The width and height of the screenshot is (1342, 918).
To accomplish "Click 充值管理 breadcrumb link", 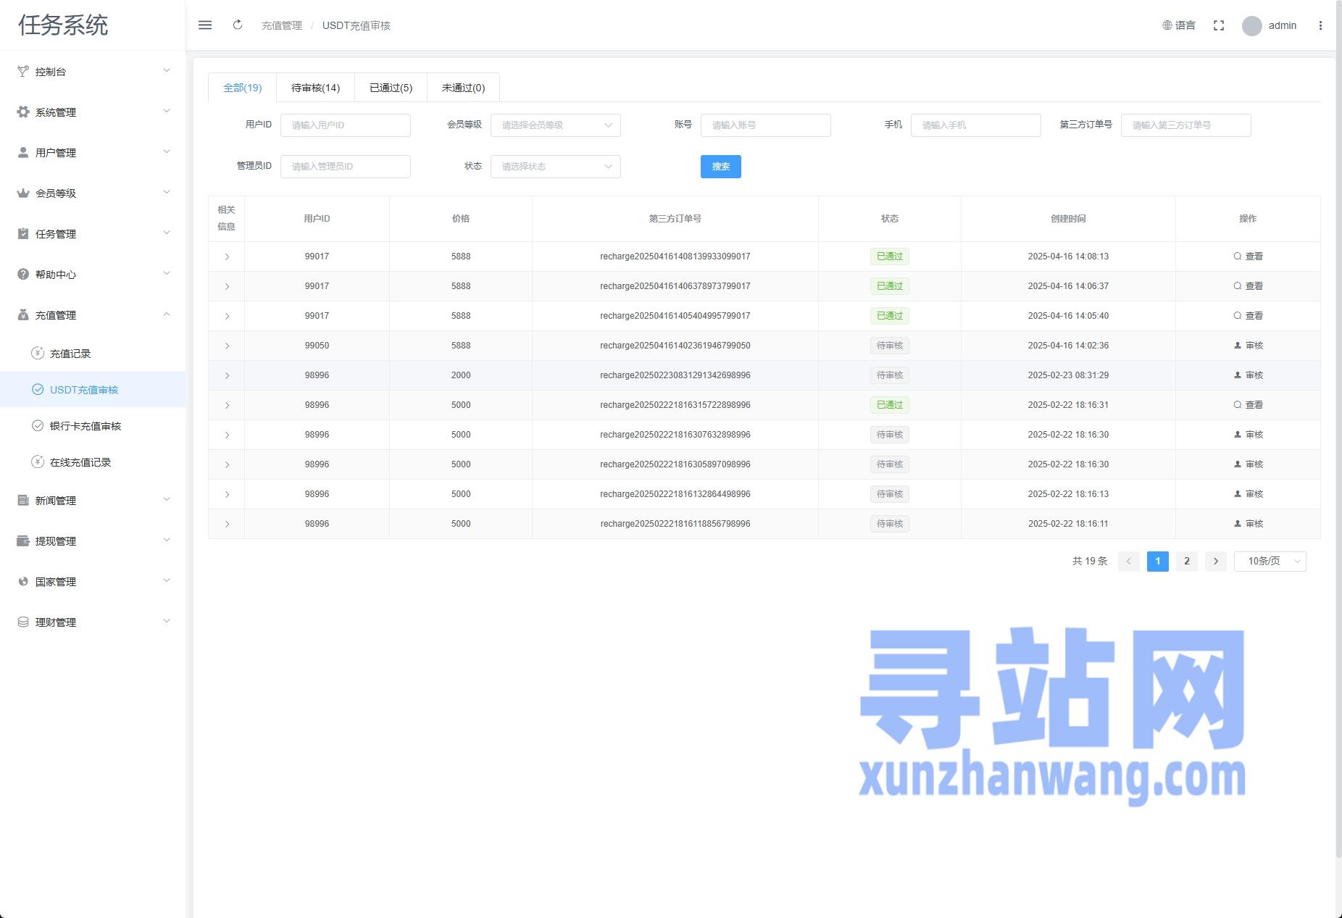I will (x=281, y=25).
